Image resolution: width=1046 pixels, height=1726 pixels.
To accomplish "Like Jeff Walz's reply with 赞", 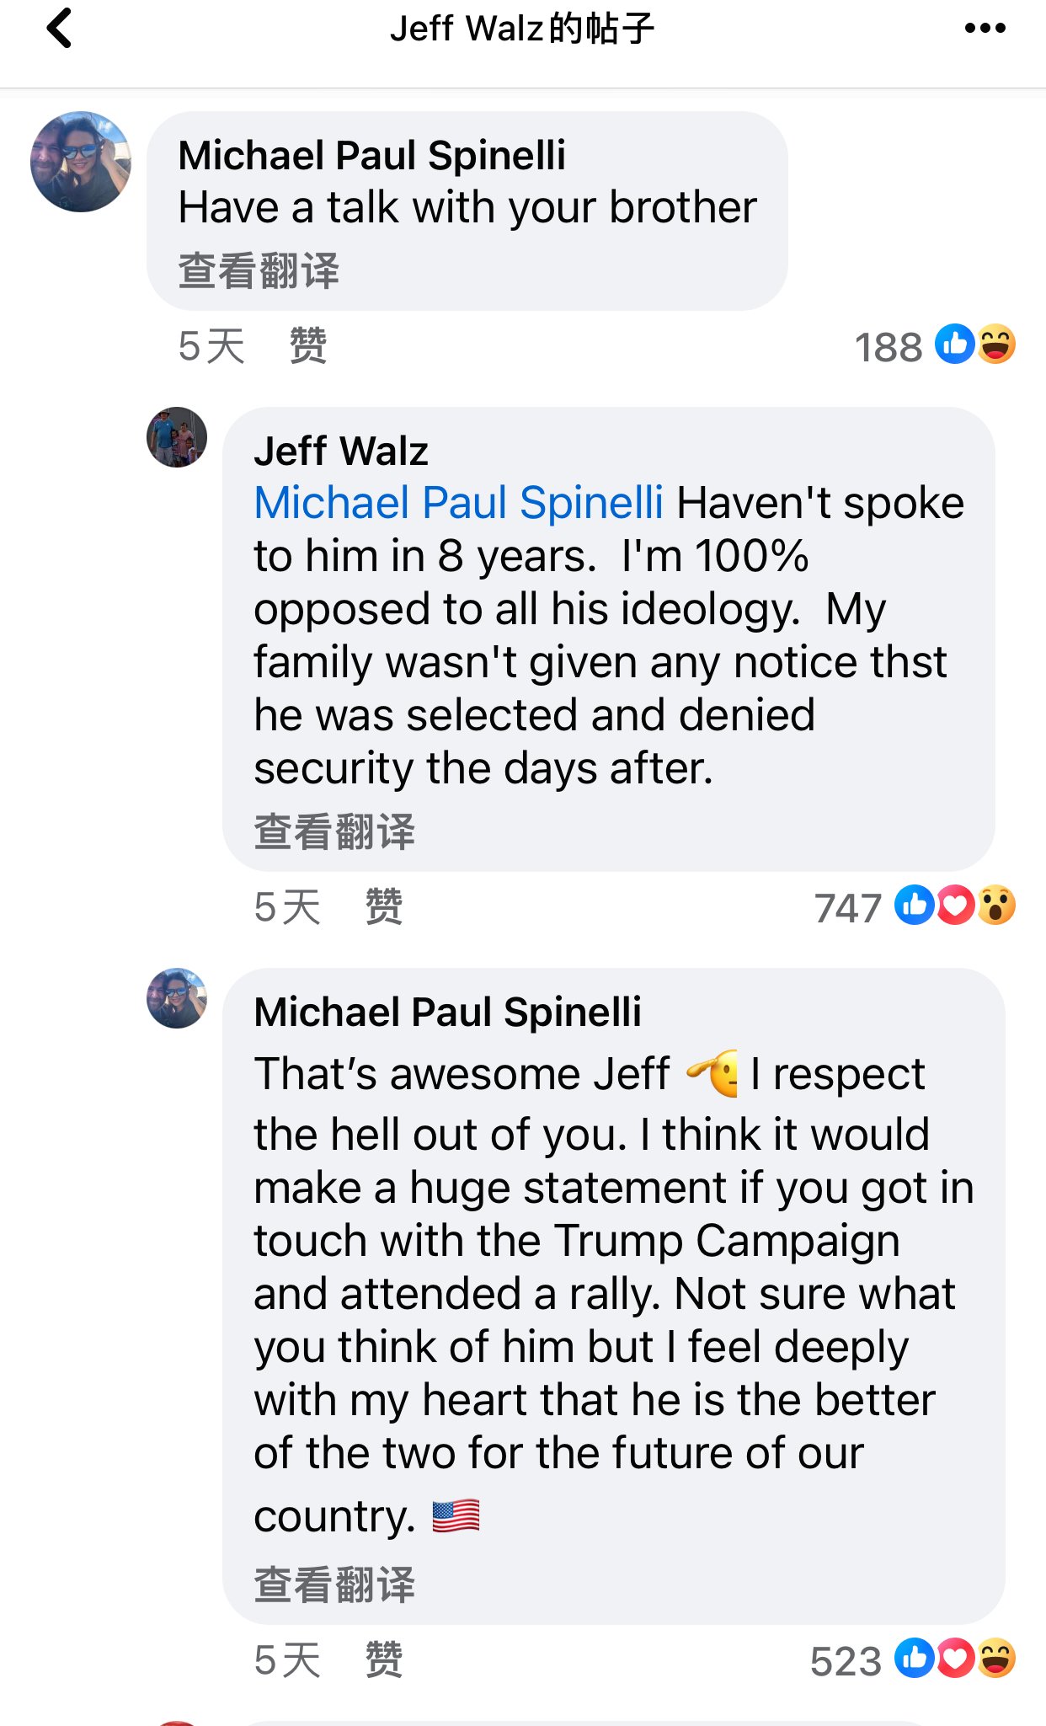I will click(x=384, y=906).
